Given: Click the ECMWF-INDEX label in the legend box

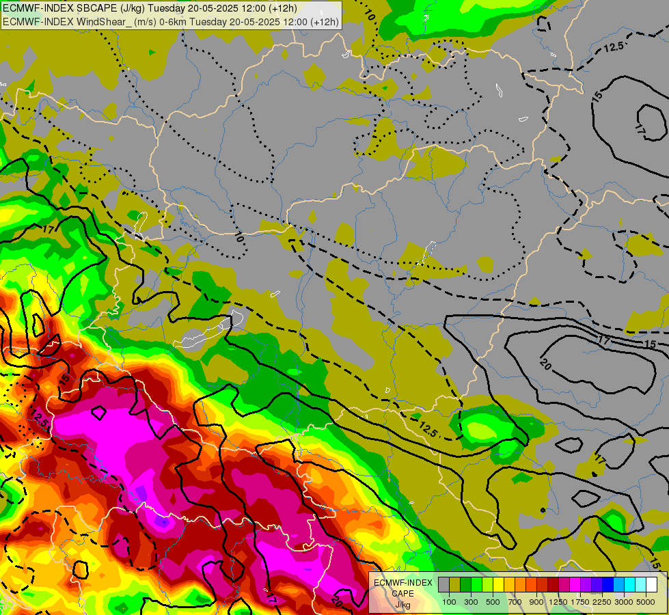Looking at the screenshot, I should tap(403, 583).
